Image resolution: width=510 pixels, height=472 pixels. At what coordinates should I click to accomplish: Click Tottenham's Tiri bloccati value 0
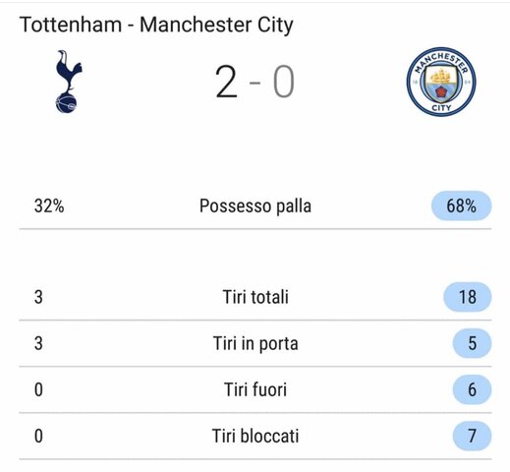pyautogui.click(x=38, y=436)
